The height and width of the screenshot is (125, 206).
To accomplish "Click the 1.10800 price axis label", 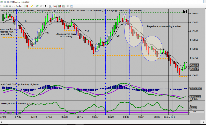I will point(194,49).
